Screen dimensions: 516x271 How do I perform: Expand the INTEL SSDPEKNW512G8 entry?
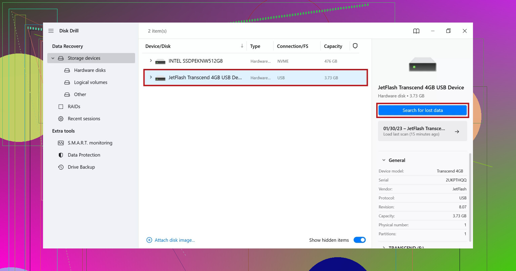(x=150, y=61)
